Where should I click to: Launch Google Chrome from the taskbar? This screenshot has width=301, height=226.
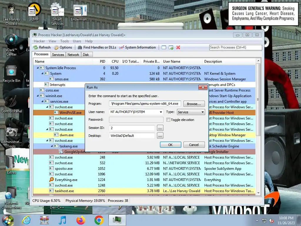click(x=99, y=220)
